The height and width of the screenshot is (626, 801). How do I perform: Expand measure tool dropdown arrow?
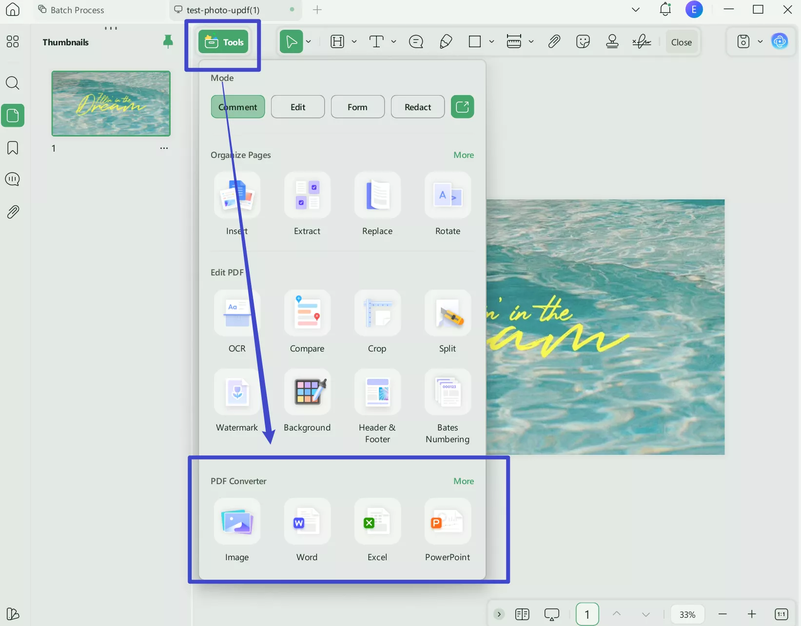point(531,42)
